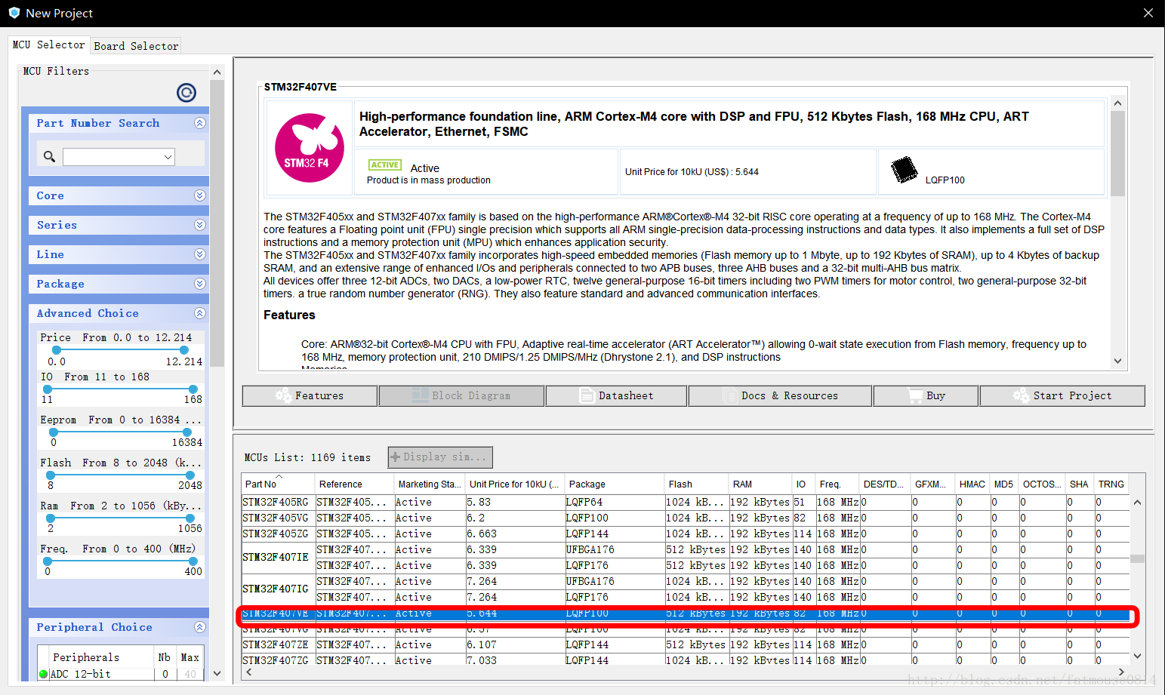The image size is (1165, 695).
Task: Click the MCU list vertical scroll-down arrow
Action: coord(1137,656)
